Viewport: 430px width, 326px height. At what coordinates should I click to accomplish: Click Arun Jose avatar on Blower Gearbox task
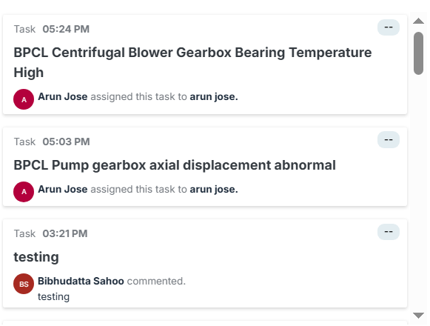pyautogui.click(x=24, y=99)
